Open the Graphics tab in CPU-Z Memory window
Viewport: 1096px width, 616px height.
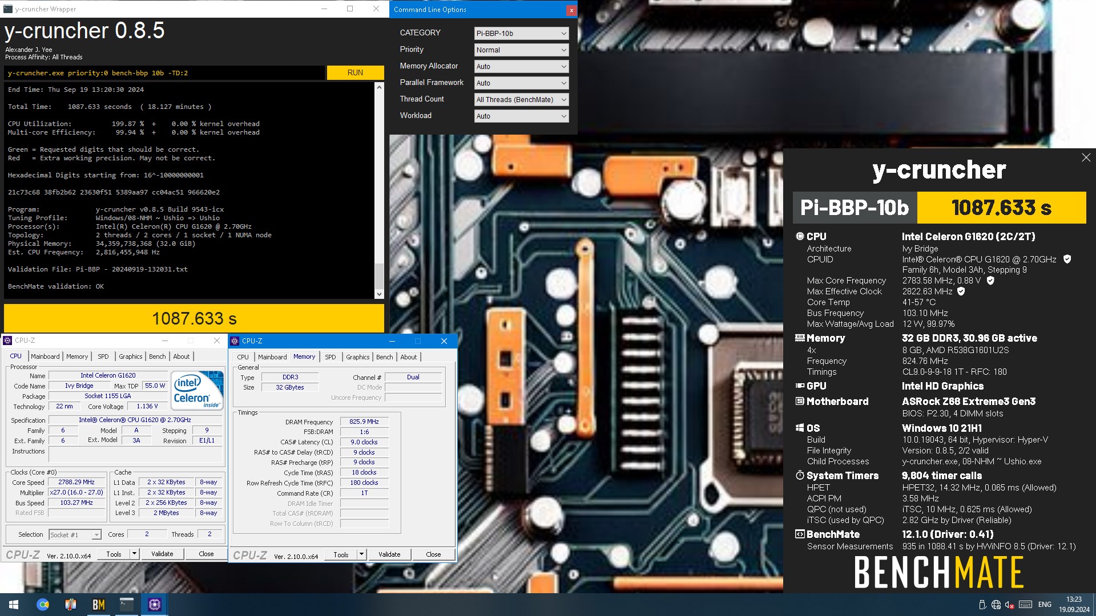357,357
